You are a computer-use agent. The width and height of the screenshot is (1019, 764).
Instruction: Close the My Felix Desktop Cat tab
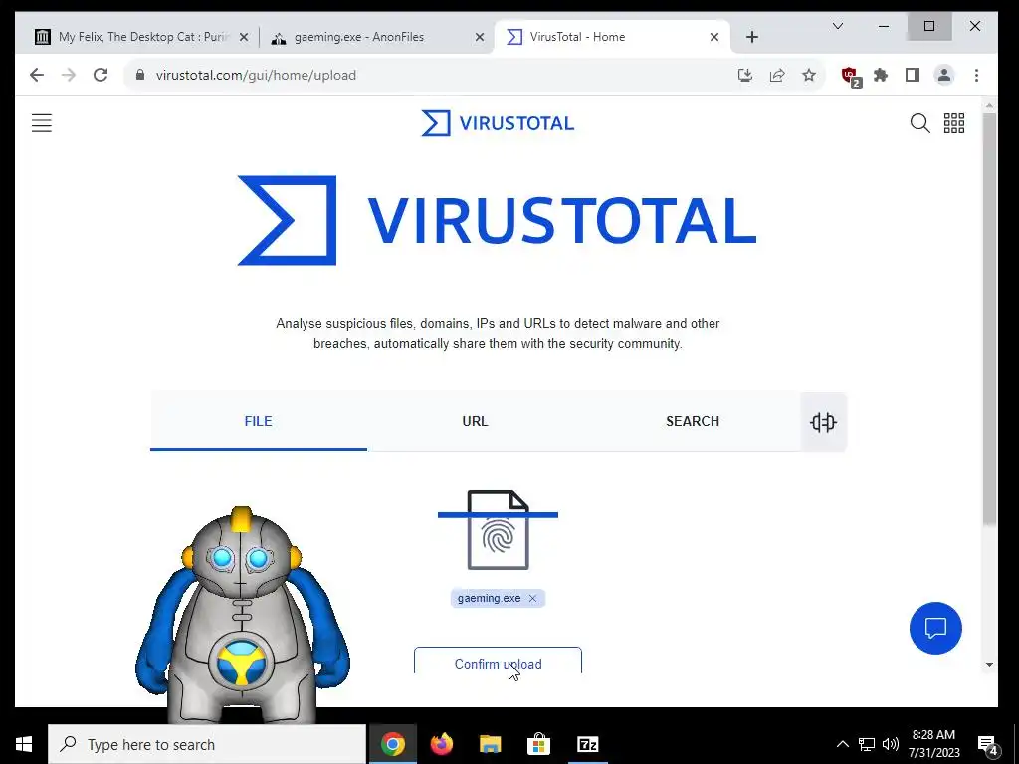pyautogui.click(x=244, y=37)
